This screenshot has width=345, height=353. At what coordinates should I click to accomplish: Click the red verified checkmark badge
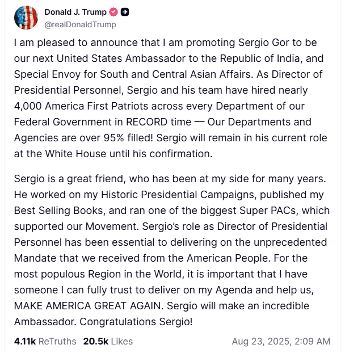(113, 12)
